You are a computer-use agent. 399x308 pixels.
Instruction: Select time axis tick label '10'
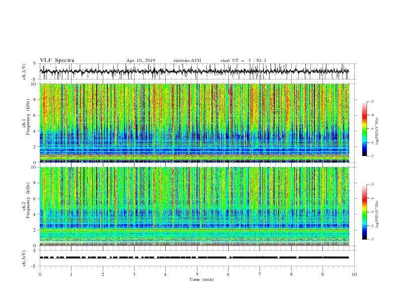(354, 274)
